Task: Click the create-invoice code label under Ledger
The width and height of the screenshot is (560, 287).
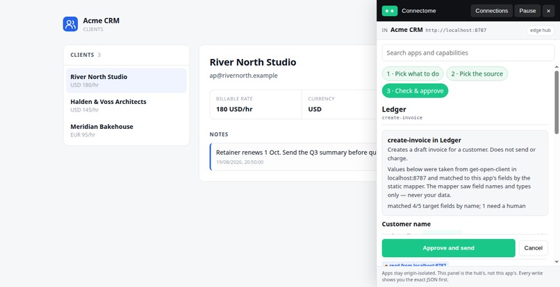Action: click(x=402, y=118)
